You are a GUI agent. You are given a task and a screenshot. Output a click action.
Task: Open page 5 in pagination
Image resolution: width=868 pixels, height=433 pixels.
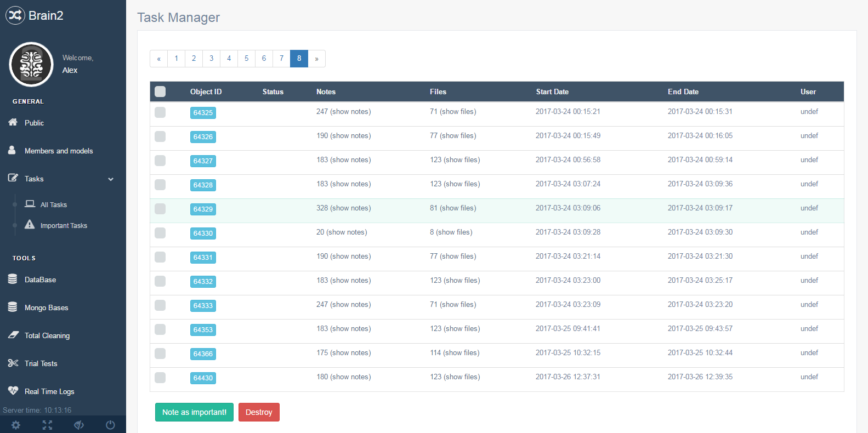click(x=246, y=59)
